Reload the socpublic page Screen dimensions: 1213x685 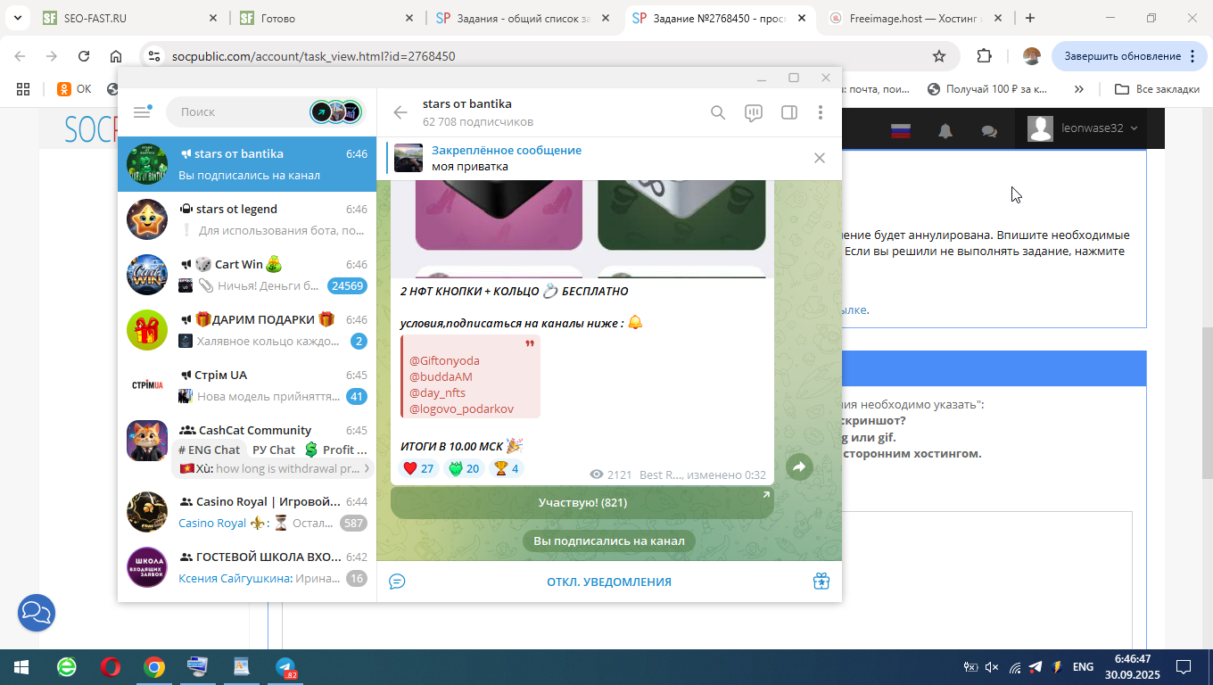84,56
